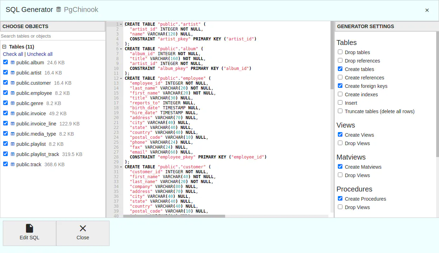
Task: Click the database icon next to PgChinook
Action: pos(59,10)
